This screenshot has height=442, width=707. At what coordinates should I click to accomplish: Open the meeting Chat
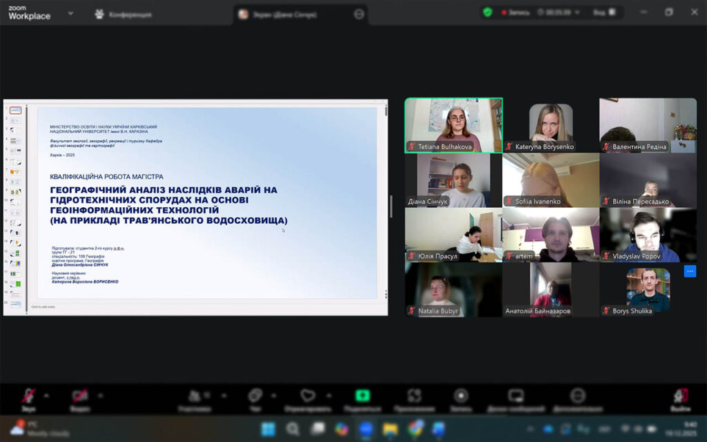[x=255, y=396]
